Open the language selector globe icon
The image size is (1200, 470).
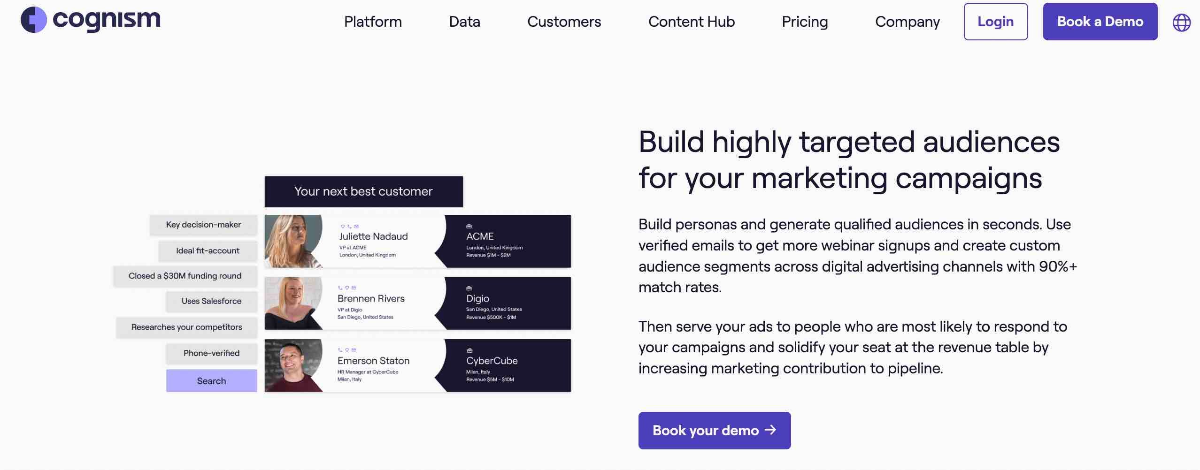point(1181,23)
